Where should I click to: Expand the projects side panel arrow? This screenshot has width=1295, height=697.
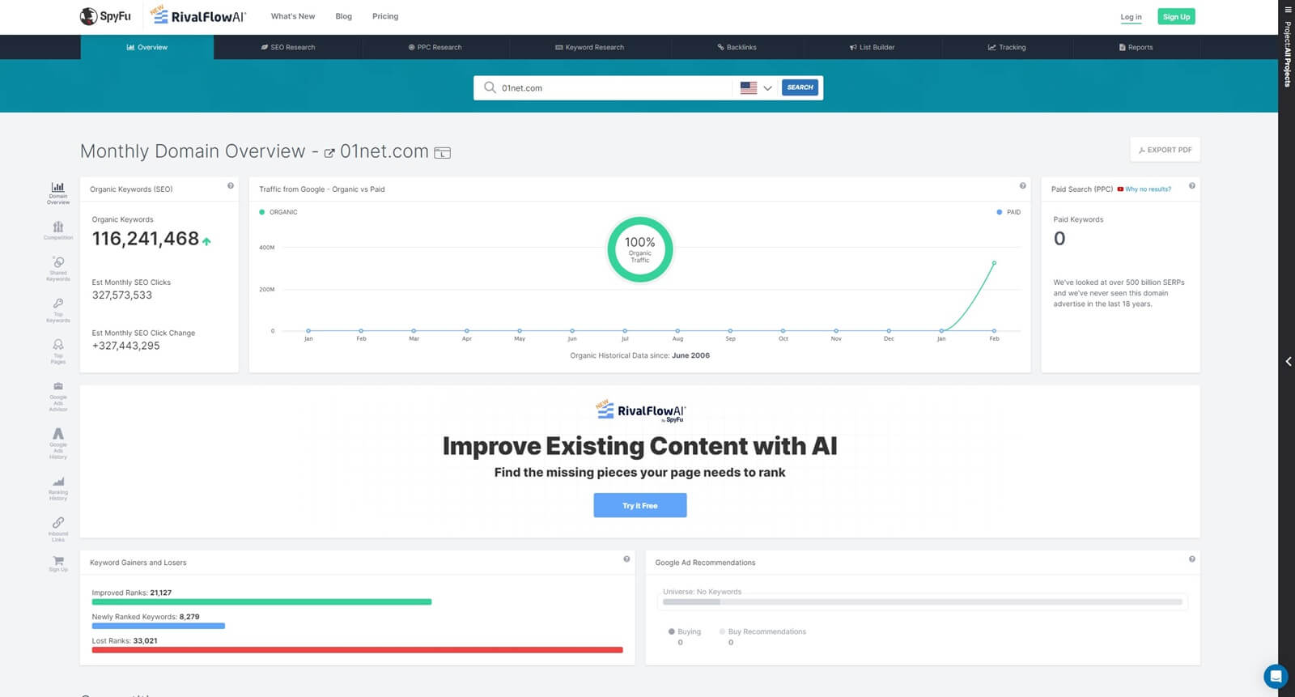(x=1288, y=362)
